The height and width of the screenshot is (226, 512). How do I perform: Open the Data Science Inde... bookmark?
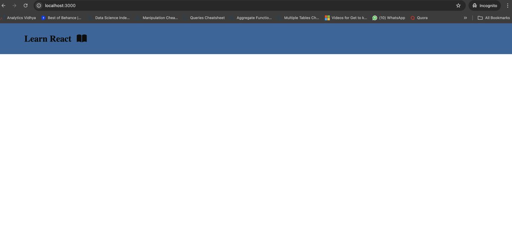109,18
